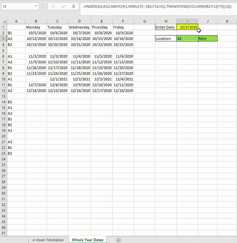Open the Insert Function fx button
Image resolution: width=237 pixels, height=243 pixels.
[x=73, y=7]
